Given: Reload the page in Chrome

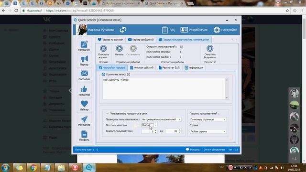Looking at the screenshot, I should pyautogui.click(x=16, y=11).
